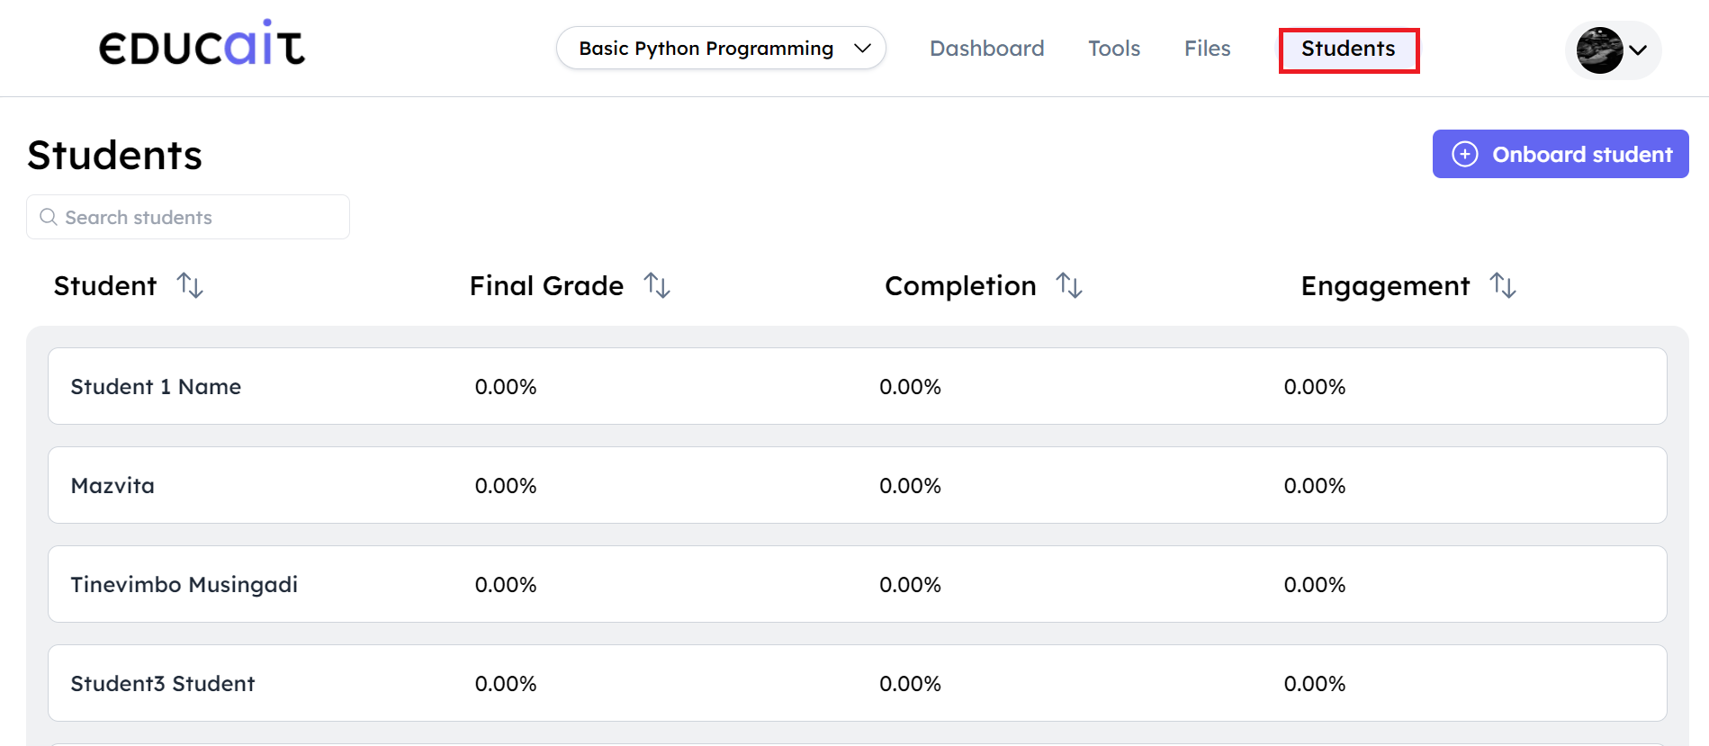
Task: Select the Students tab
Action: tap(1348, 49)
